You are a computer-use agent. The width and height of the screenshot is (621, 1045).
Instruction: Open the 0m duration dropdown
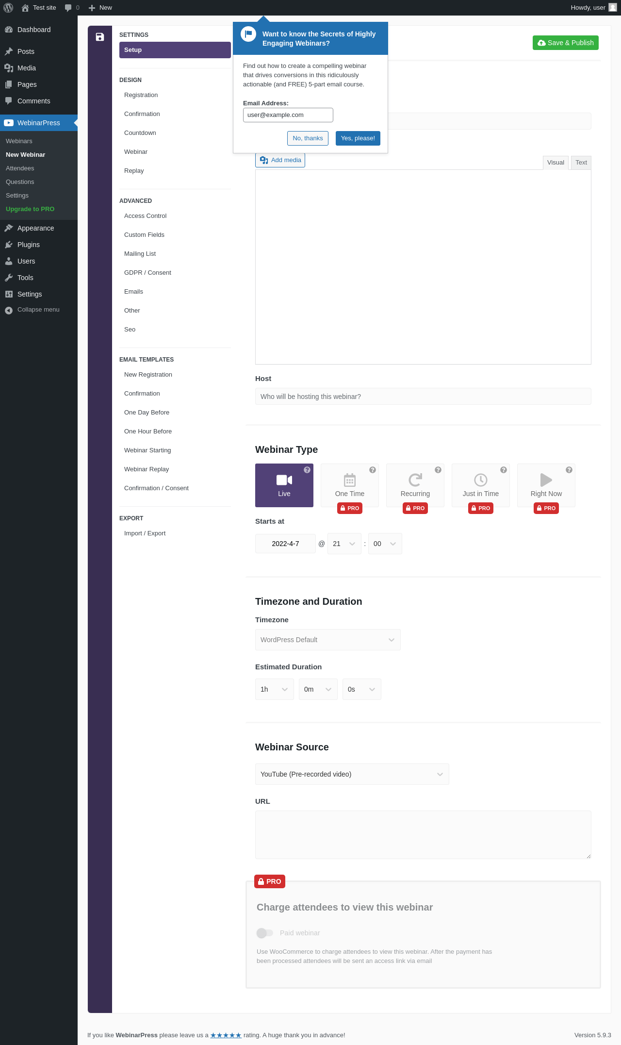(x=318, y=689)
